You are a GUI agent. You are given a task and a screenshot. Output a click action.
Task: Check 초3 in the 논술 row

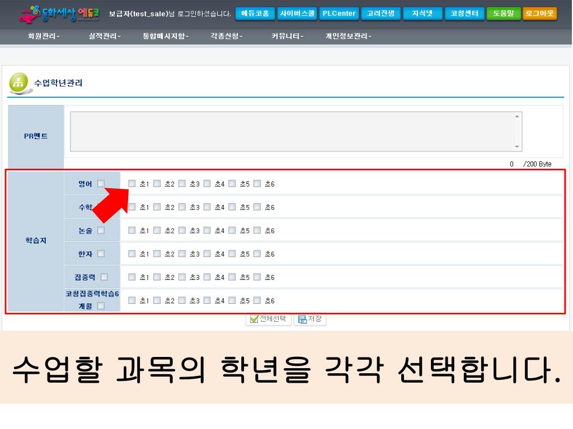point(182,230)
